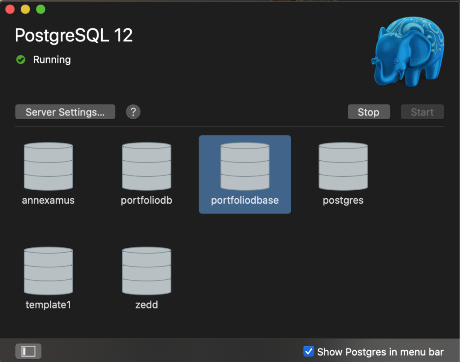Click the PostgreSQL 12 title
Image resolution: width=460 pixels, height=362 pixels.
pos(74,35)
